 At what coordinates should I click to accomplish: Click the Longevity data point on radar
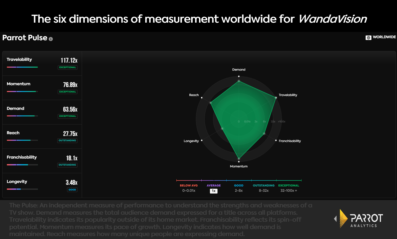[222, 129]
